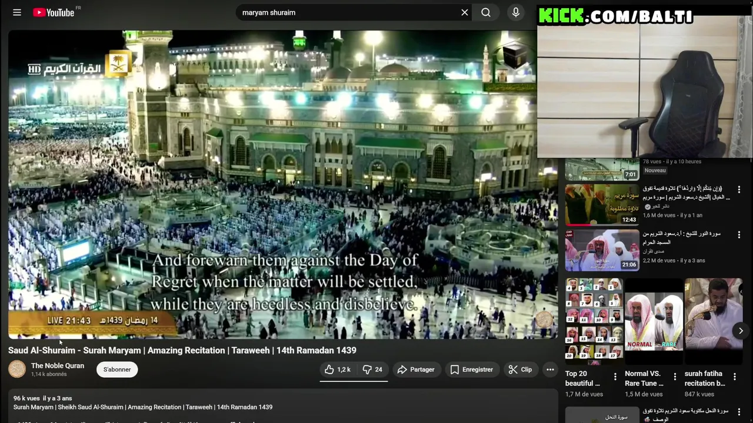Open options for 'Top 20 beautiful'
Viewport: 753px width, 423px height.
(615, 377)
